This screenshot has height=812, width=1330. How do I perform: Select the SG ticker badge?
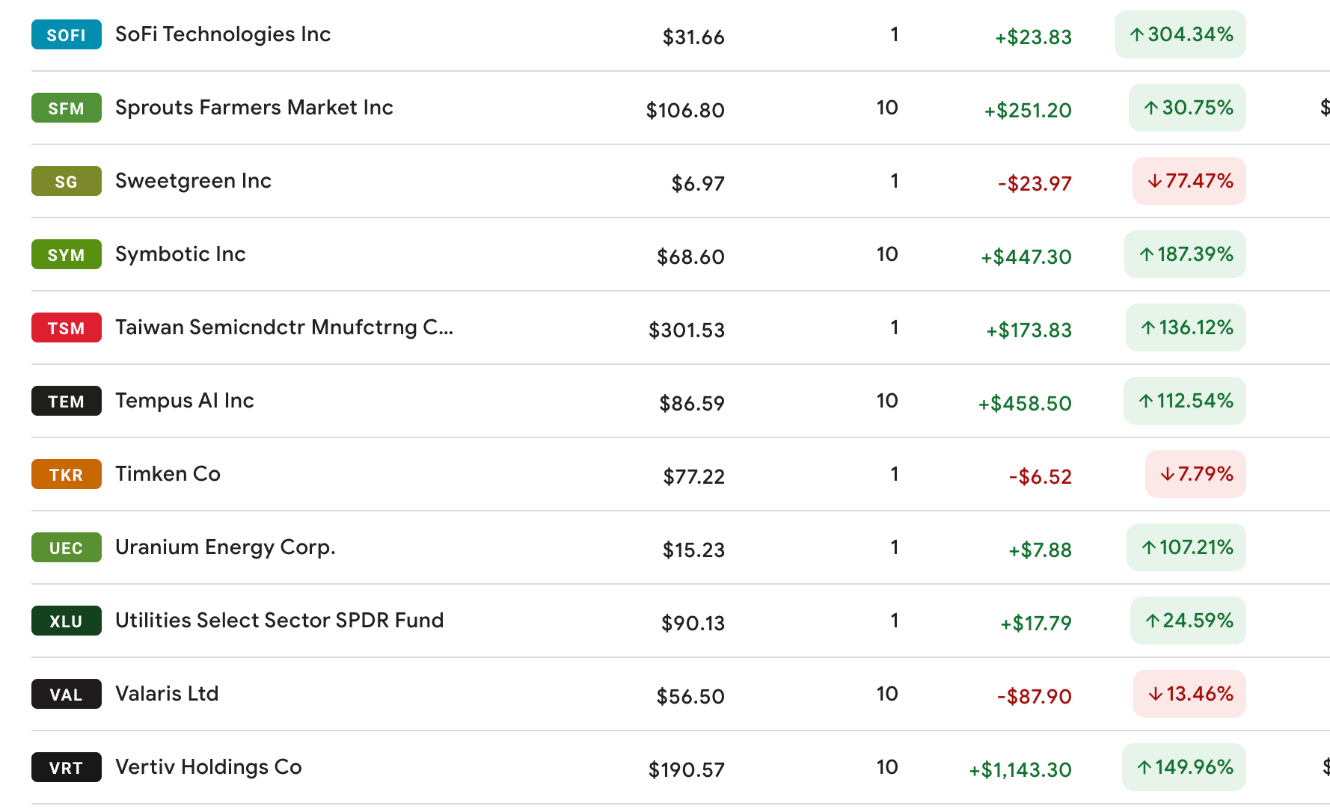click(x=66, y=182)
